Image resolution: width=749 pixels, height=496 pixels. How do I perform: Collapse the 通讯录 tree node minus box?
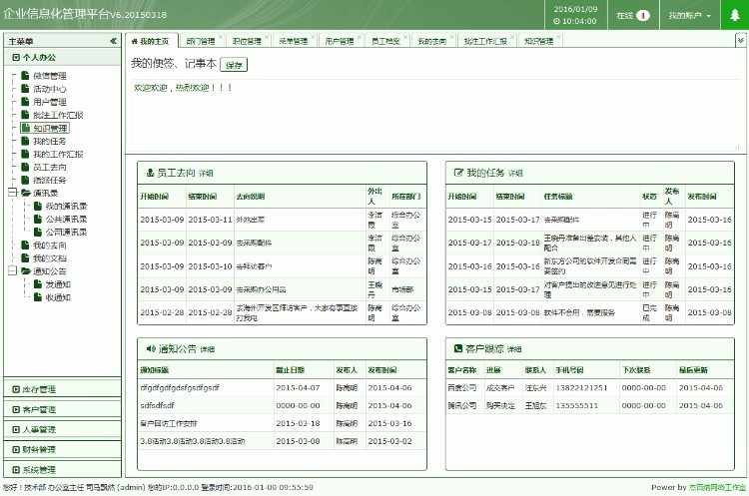coord(12,193)
